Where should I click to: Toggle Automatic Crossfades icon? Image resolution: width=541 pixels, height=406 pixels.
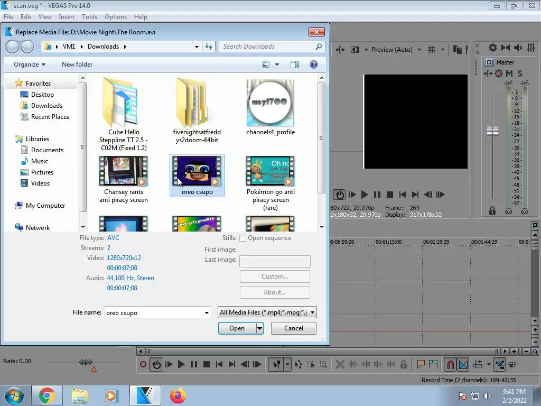pos(463,364)
